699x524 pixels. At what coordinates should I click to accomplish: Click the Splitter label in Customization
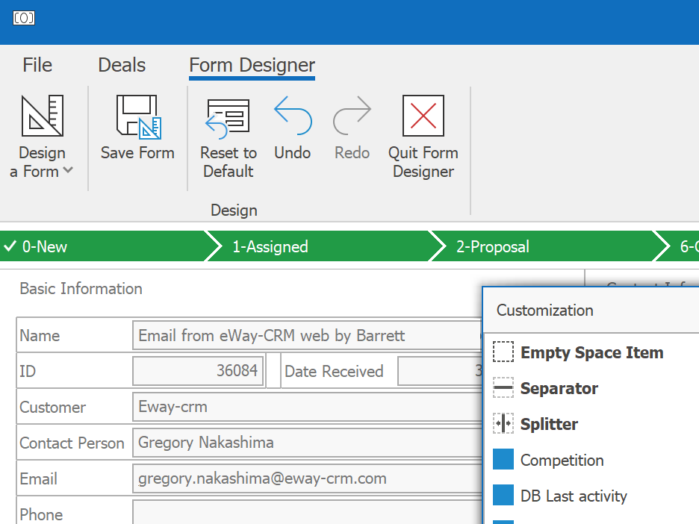pyautogui.click(x=549, y=424)
